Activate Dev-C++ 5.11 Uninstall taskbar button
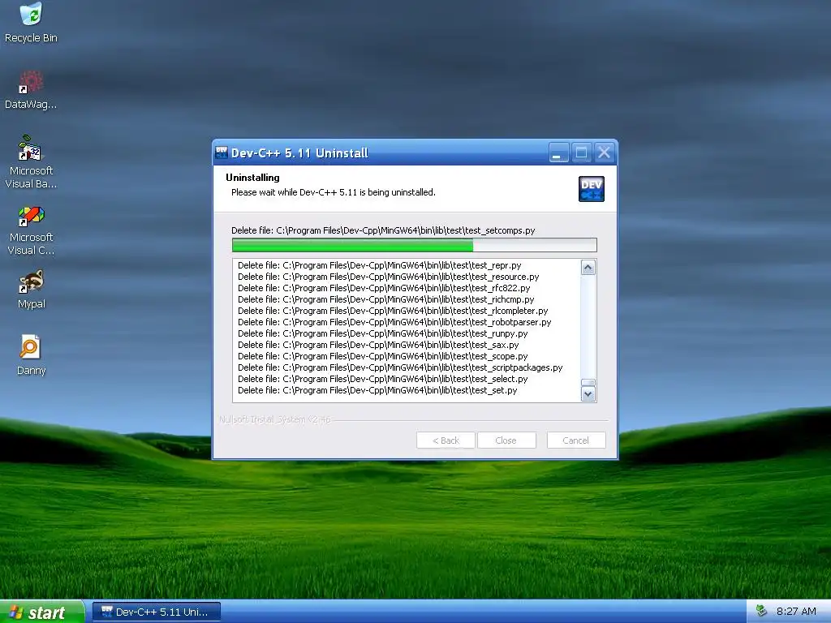The width and height of the screenshot is (831, 623). [x=157, y=612]
